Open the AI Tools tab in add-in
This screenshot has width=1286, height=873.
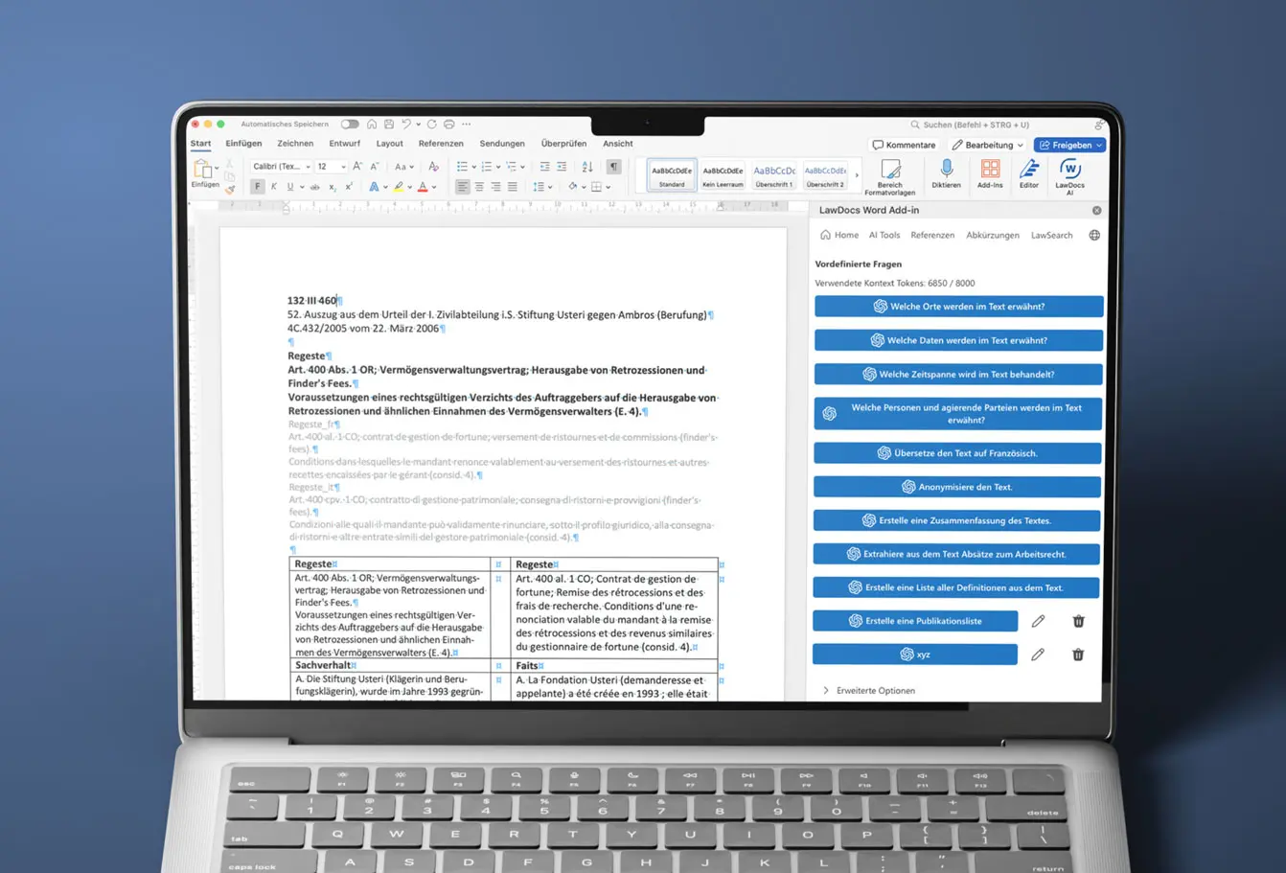(884, 235)
